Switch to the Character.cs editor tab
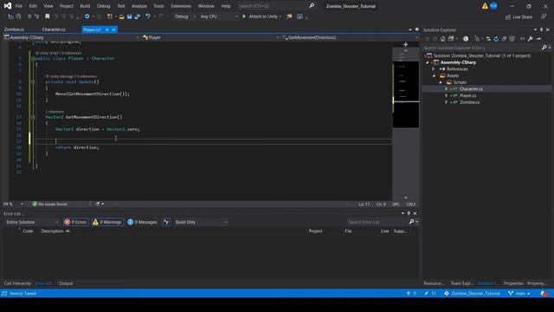The image size is (554, 312). (x=54, y=29)
